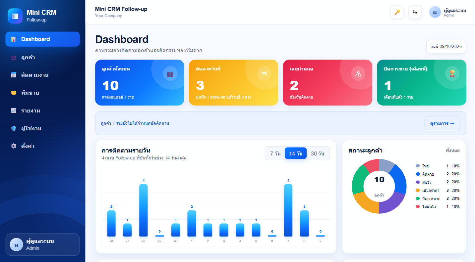Go to the ลูกค้า menu item
This screenshot has height=262, width=475.
click(x=43, y=58)
